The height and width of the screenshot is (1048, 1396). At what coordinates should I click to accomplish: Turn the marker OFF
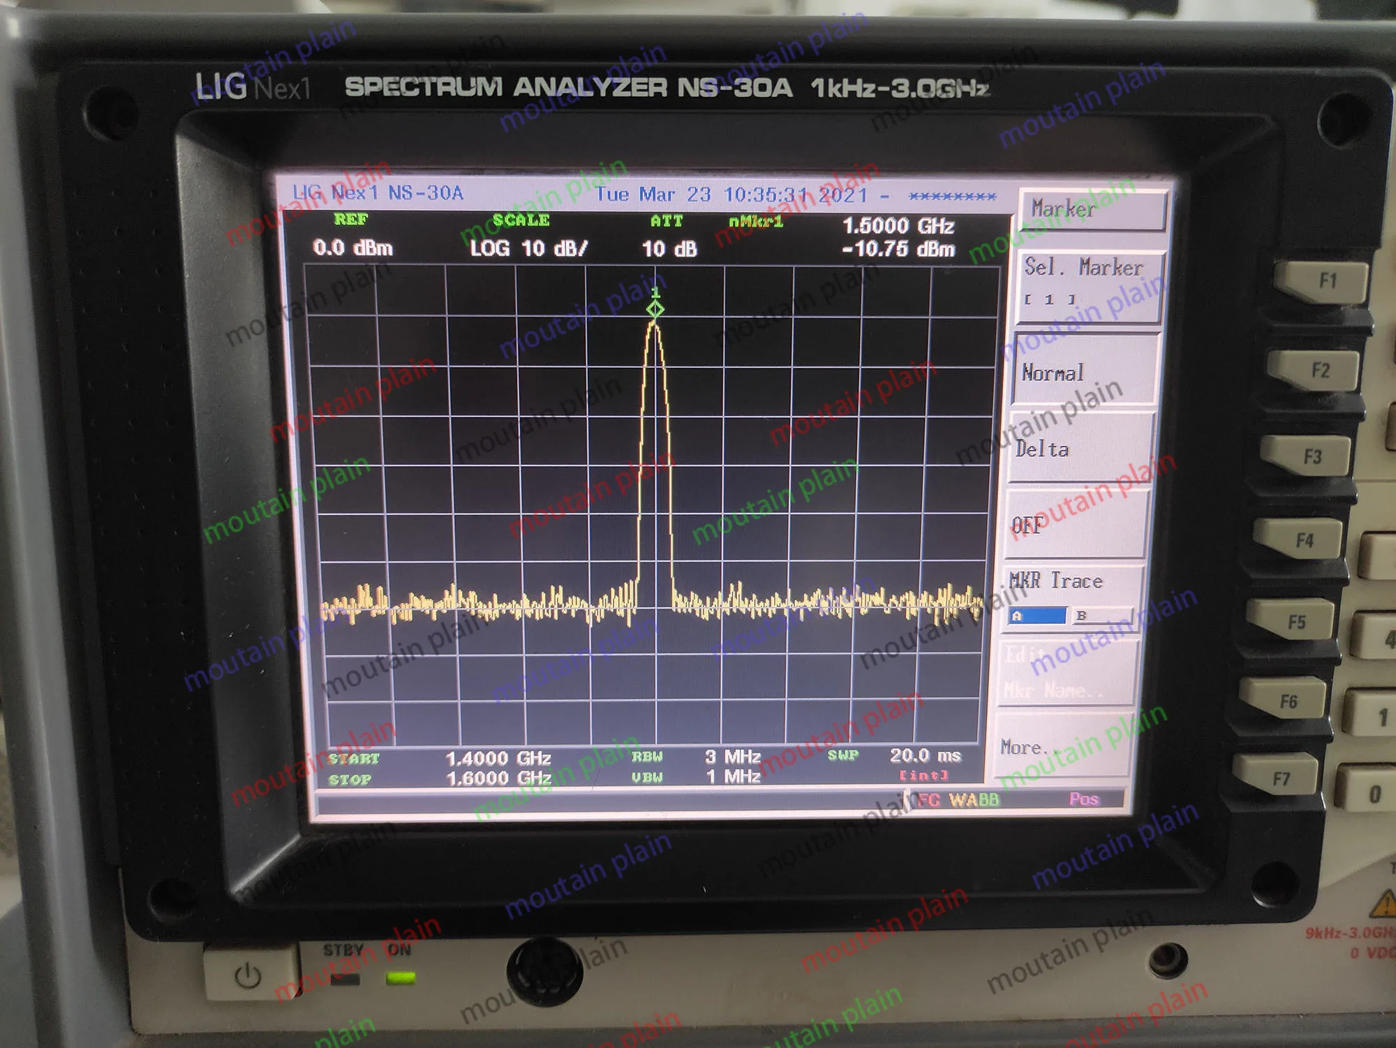click(x=1076, y=523)
